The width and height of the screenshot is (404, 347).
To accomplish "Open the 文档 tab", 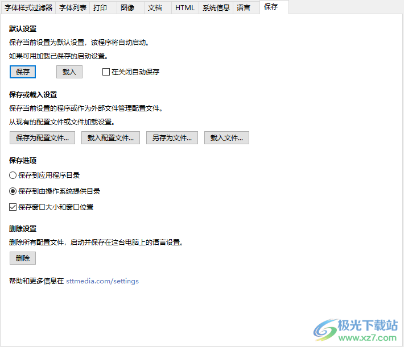I will (x=158, y=8).
